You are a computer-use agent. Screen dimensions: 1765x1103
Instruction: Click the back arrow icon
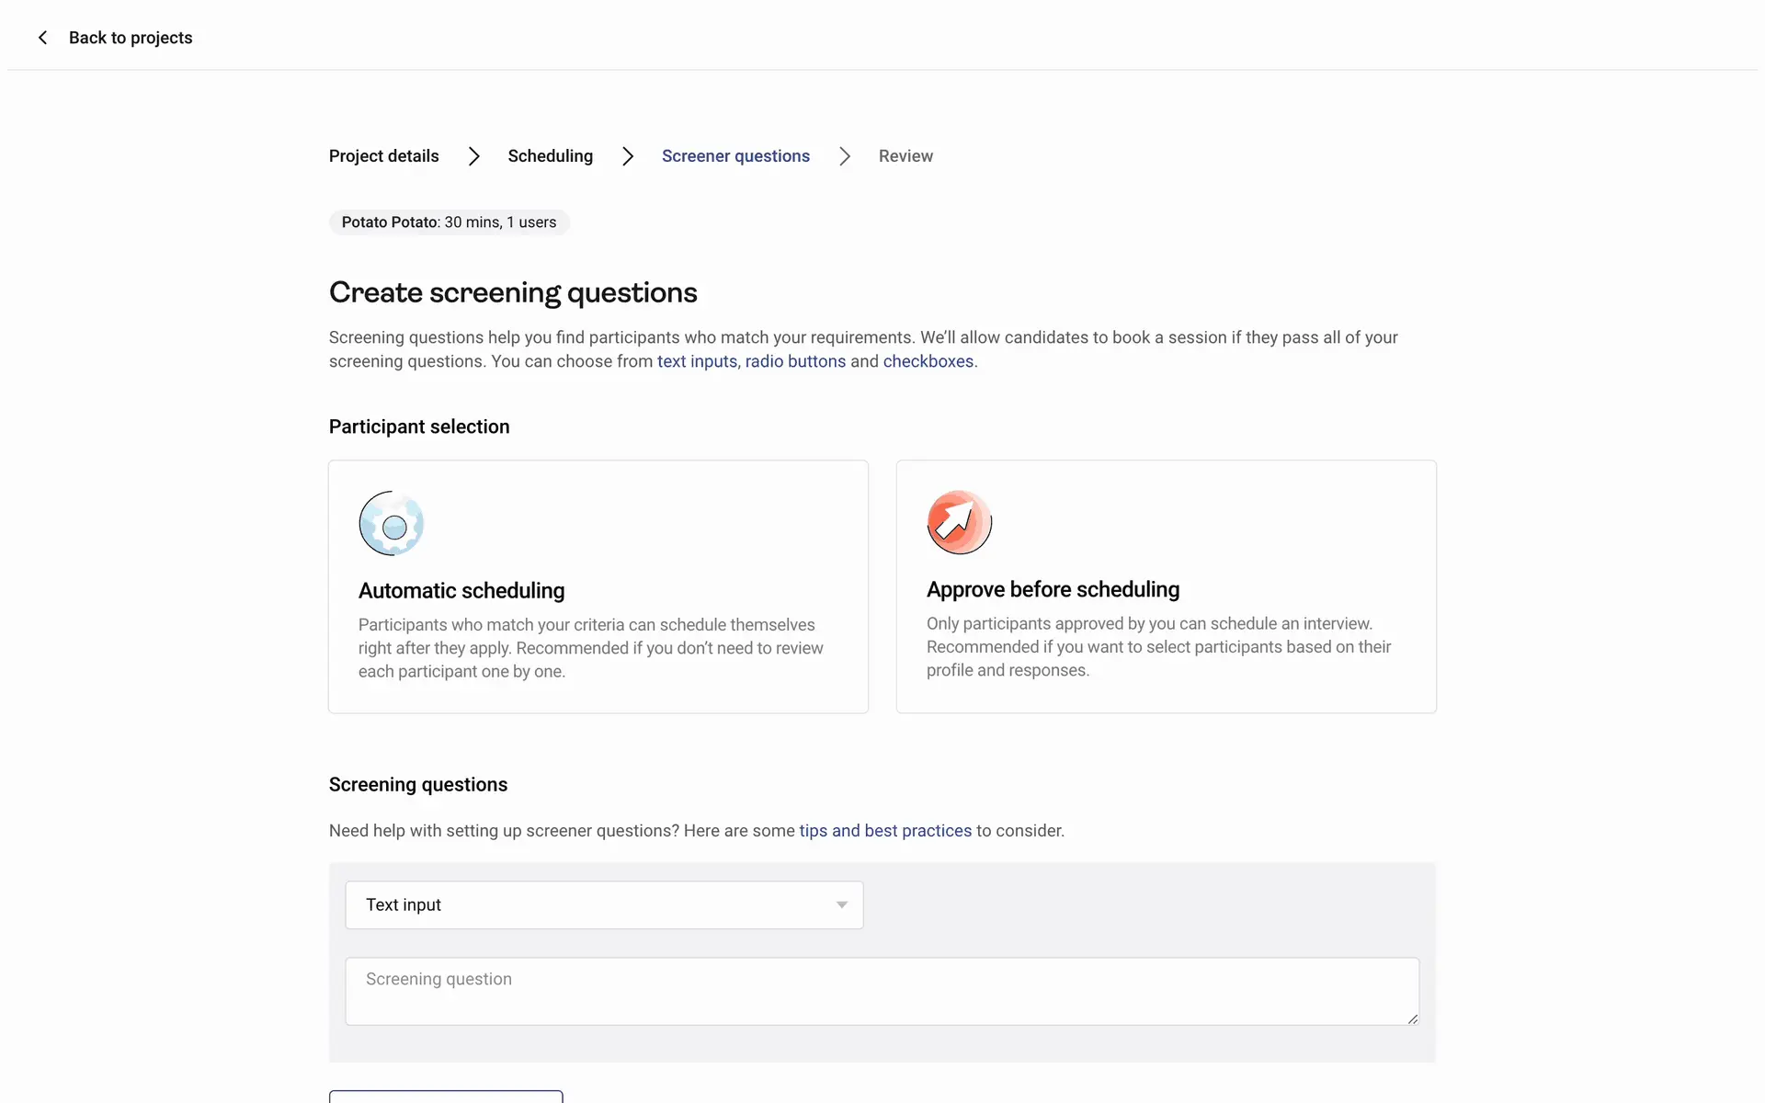(42, 38)
